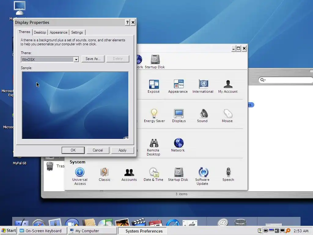The width and height of the screenshot is (313, 235).
Task: Click the search field in back window
Action: pos(286,80)
